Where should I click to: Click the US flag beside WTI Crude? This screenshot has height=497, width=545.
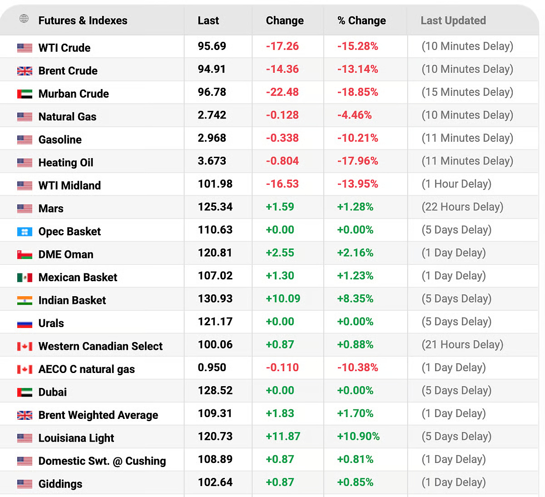[x=25, y=48]
